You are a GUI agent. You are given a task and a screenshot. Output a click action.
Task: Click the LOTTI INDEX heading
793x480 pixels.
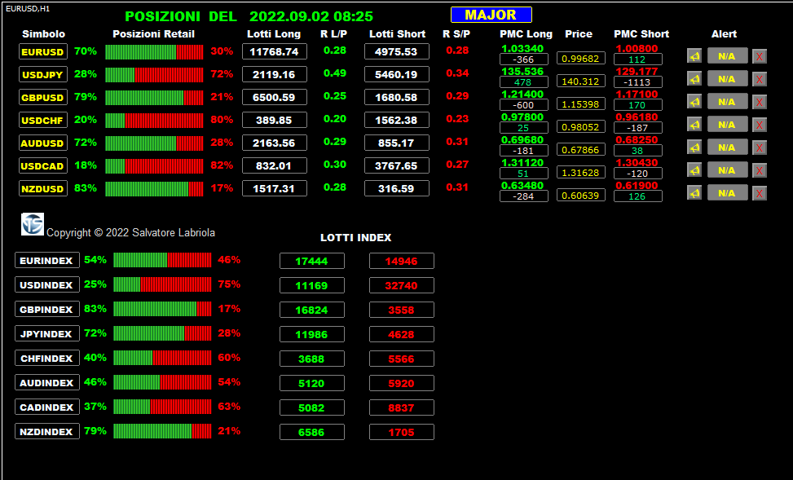(356, 237)
